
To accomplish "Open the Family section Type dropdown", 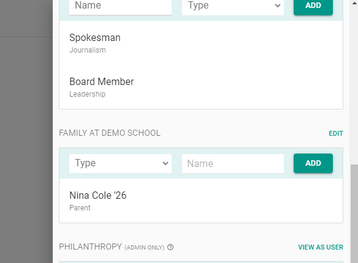I will 120,163.
